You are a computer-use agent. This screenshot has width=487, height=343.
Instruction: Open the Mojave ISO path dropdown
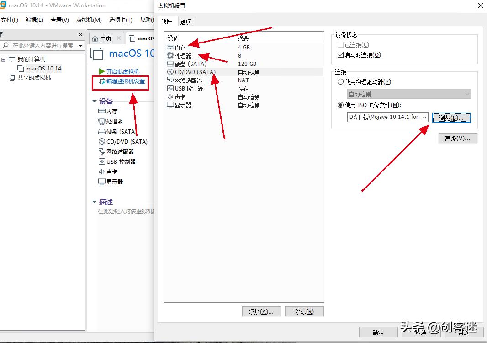425,117
